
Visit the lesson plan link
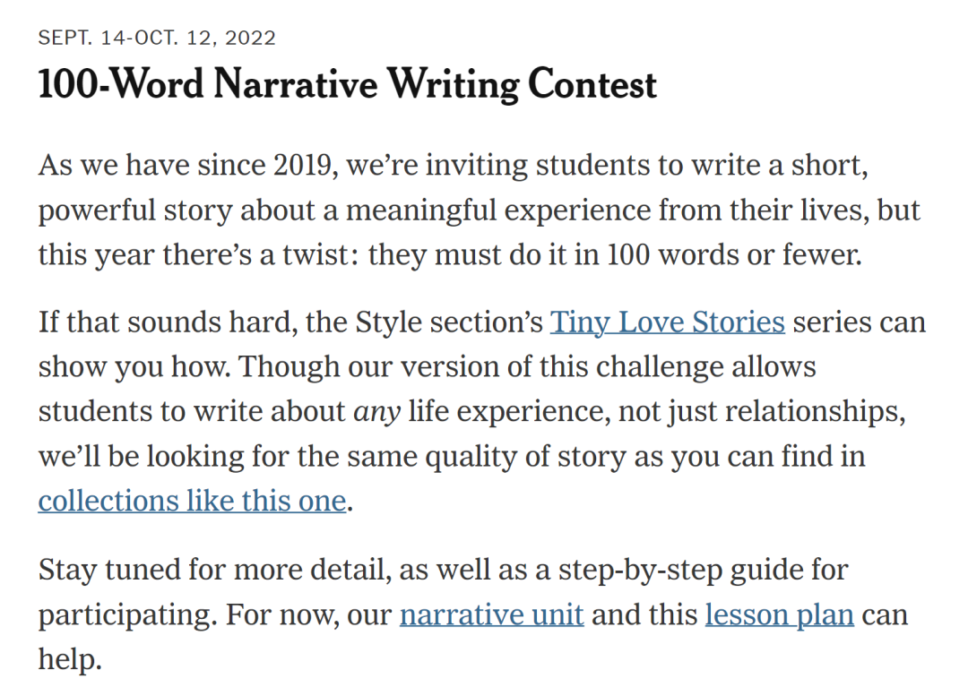click(x=779, y=614)
